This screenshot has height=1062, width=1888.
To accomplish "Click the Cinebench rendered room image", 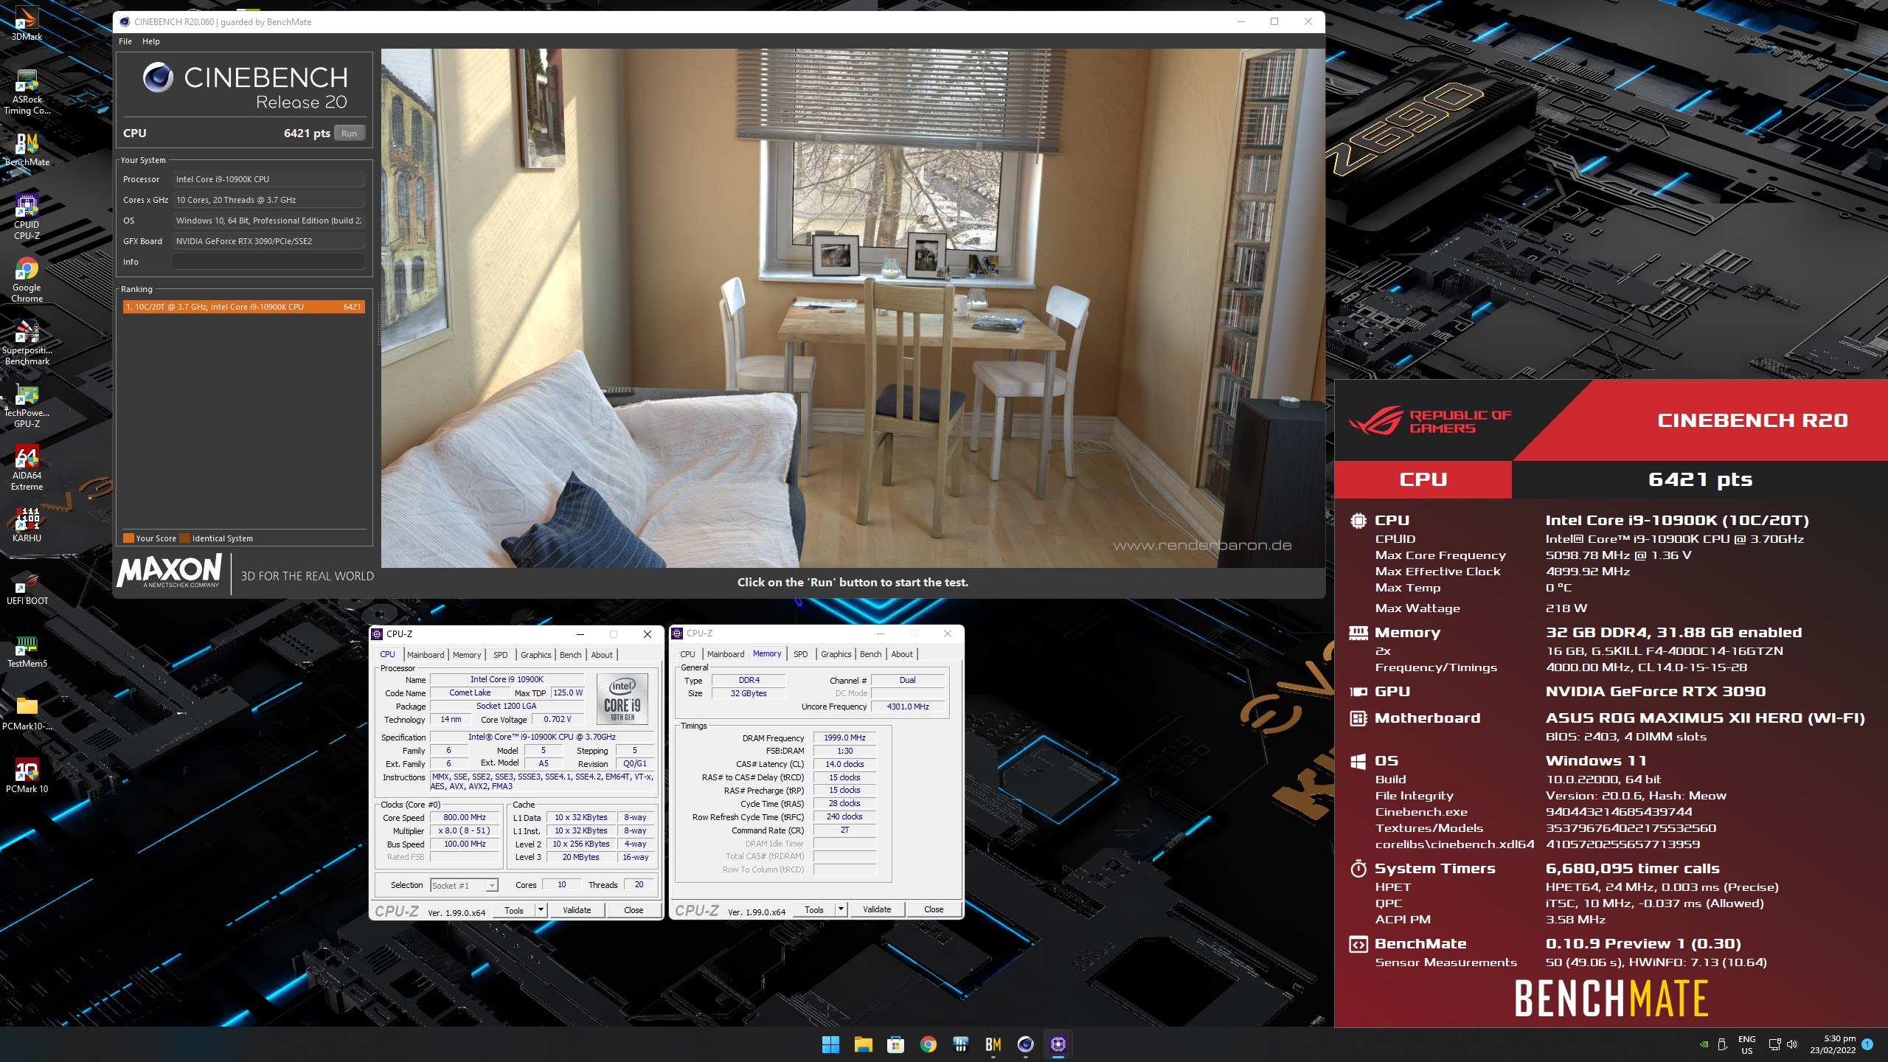I will pyautogui.click(x=853, y=308).
